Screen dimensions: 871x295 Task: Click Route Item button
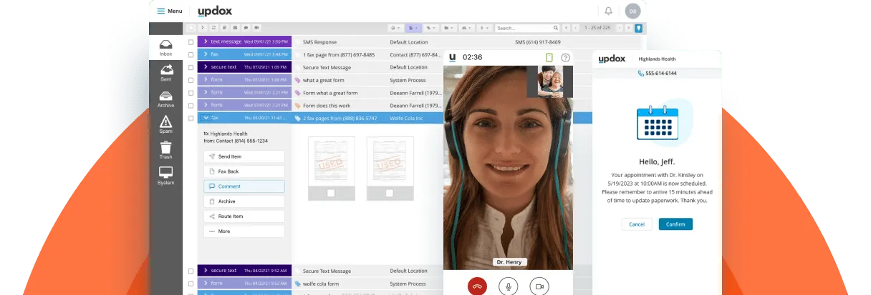pos(244,216)
